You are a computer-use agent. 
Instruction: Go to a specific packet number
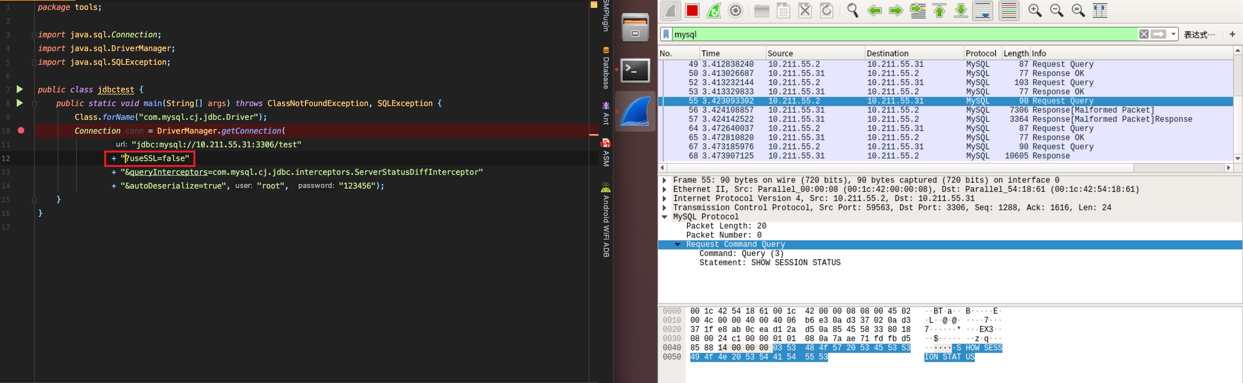(x=918, y=10)
